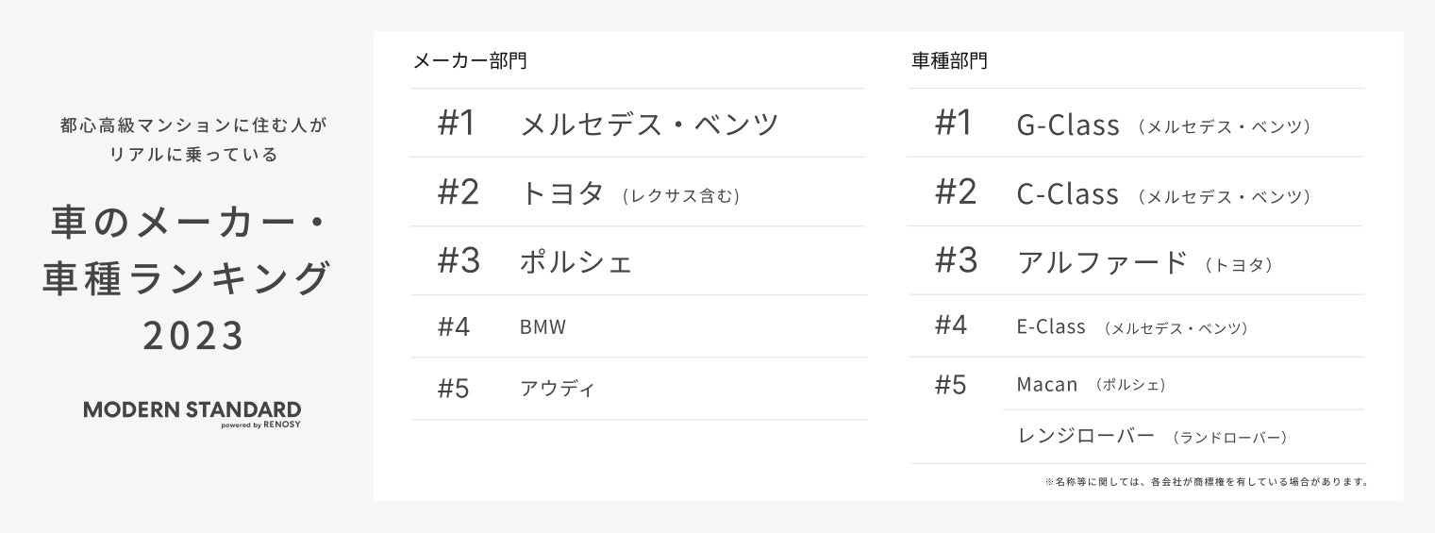The height and width of the screenshot is (533, 1435).
Task: Select the メーカー部門 heading
Action: (470, 62)
